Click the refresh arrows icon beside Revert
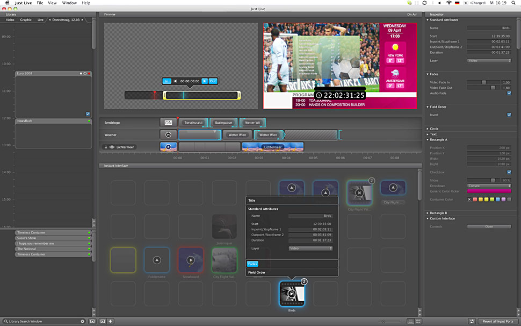 472,321
